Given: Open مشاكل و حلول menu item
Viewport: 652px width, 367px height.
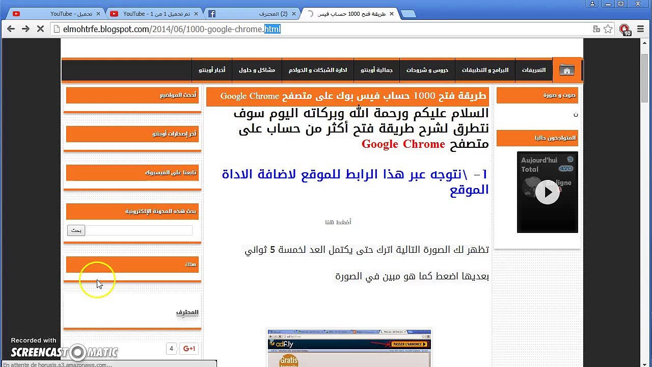Looking at the screenshot, I should 257,70.
